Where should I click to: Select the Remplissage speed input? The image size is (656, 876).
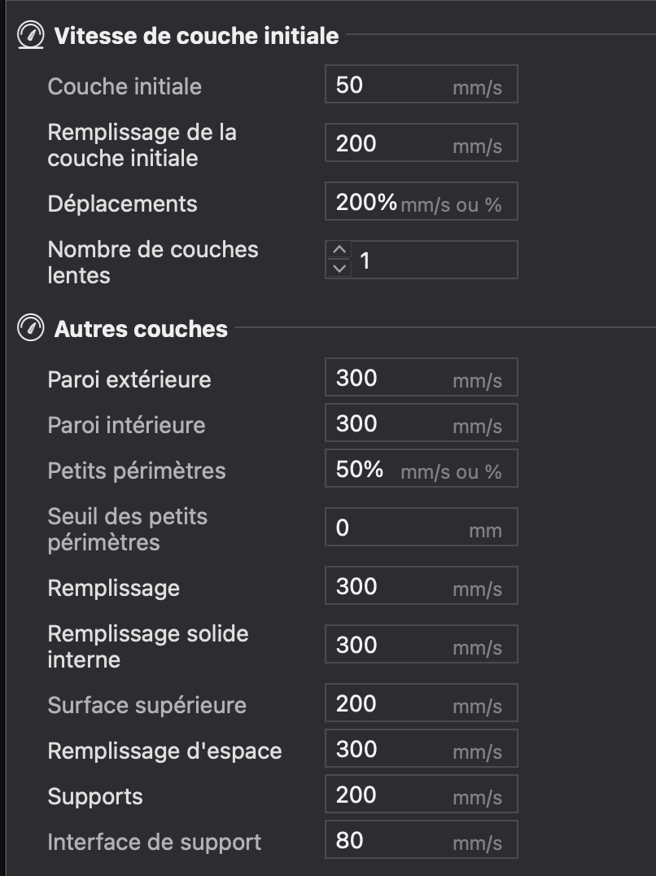pos(422,585)
